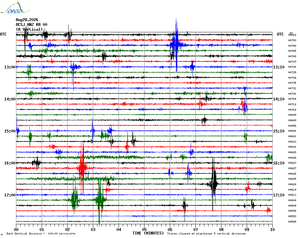This screenshot has height=238, width=298.
Task: Click the 16:10 time label
Action: (x=279, y=163)
